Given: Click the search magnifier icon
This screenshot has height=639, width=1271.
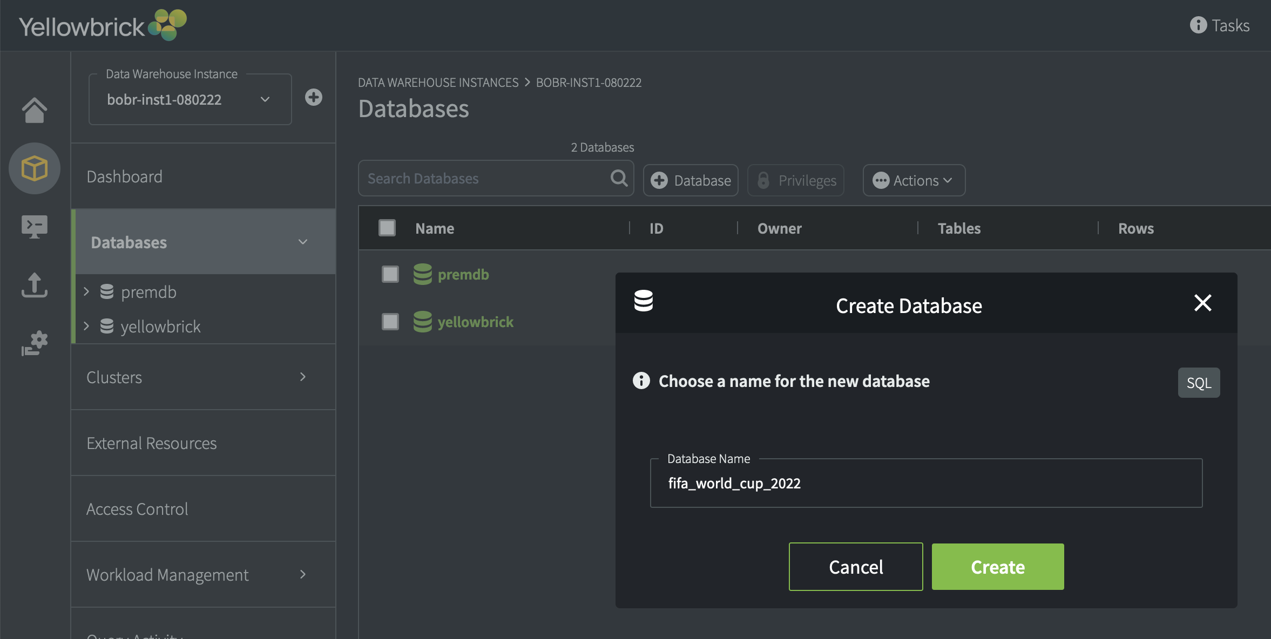Looking at the screenshot, I should point(619,178).
